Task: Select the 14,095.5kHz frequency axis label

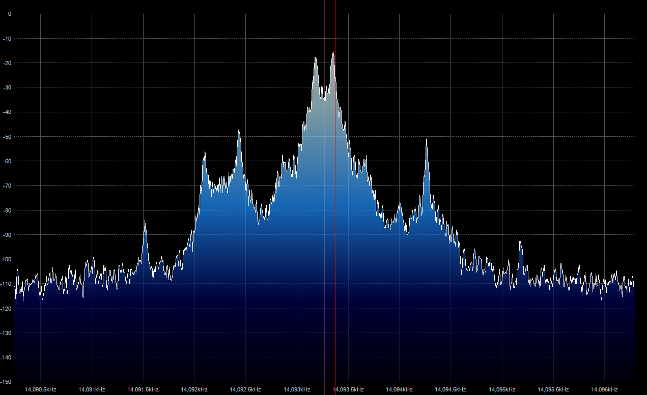Action: point(553,389)
